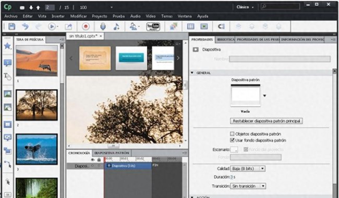Open the Transición dropdown
This screenshot has width=339, height=198.
coord(248,186)
